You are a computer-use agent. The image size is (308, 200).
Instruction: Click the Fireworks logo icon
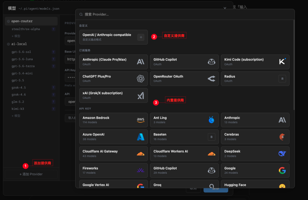[141, 170]
